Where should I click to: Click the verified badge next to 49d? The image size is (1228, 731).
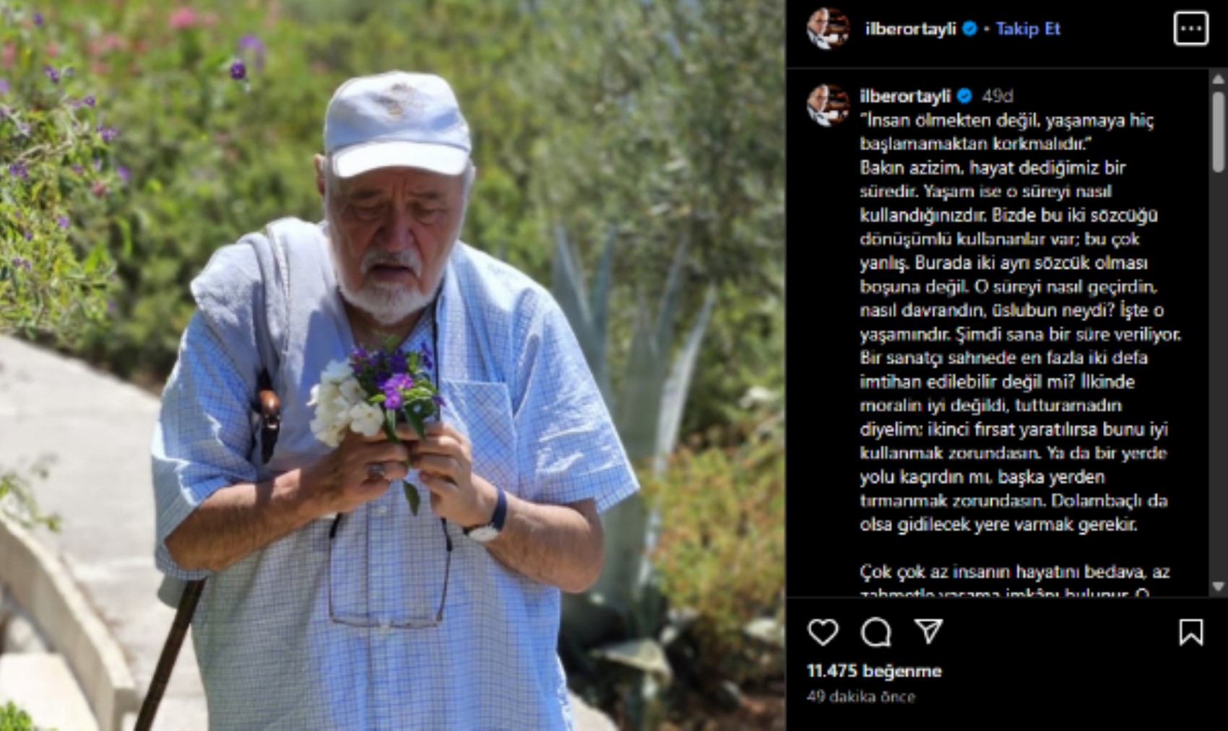pos(964,95)
